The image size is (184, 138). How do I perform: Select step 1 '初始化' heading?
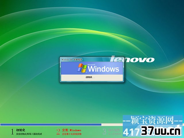(21, 130)
